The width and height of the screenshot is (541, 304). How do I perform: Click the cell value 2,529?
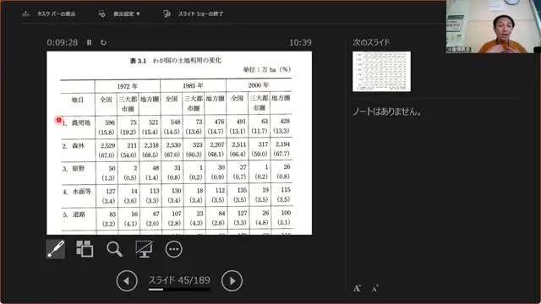click(107, 145)
